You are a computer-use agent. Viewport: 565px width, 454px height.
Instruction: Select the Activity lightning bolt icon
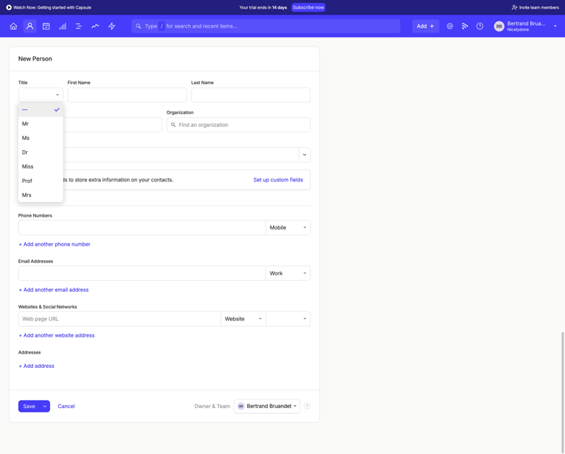coord(111,26)
